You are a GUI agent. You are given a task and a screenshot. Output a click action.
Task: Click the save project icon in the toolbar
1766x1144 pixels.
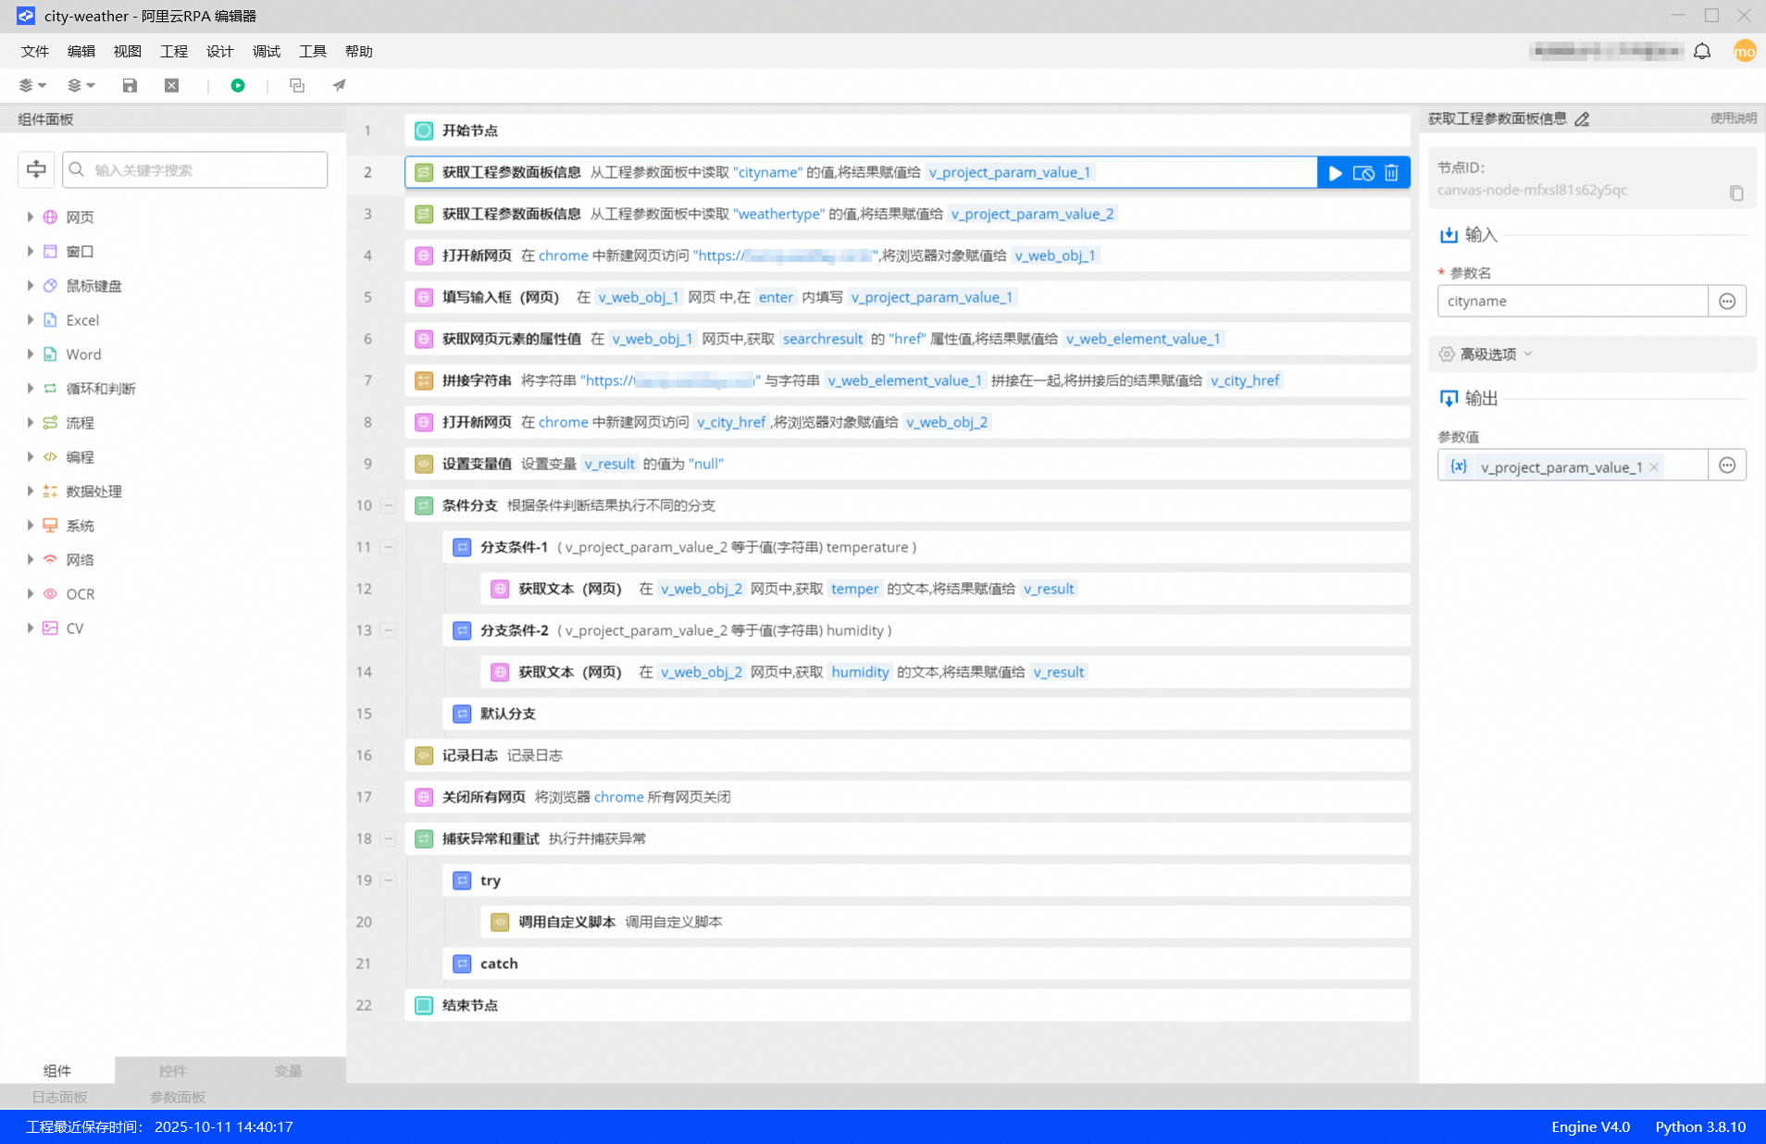[x=130, y=85]
